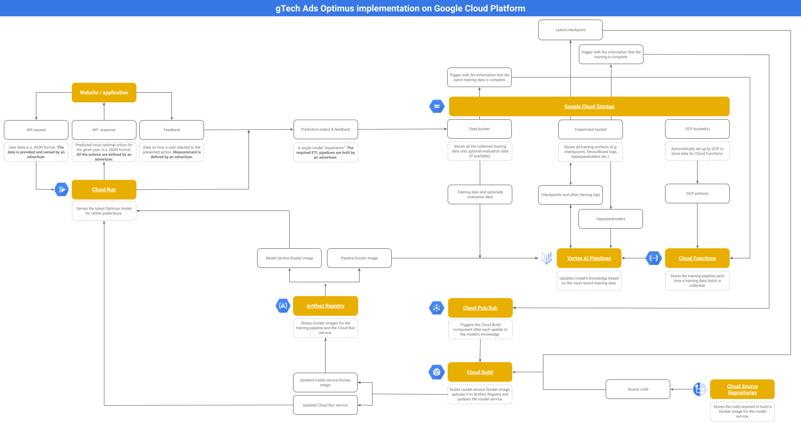Image resolution: width=801 pixels, height=432 pixels.
Task: Open the Cloud Build link
Action: point(480,372)
